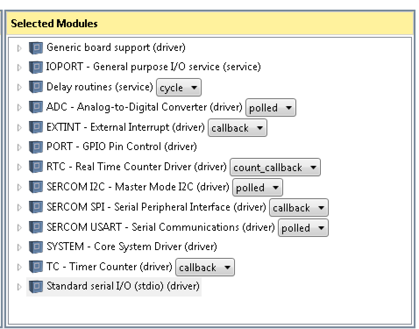Click the TC Timer Counter module icon

[36, 267]
